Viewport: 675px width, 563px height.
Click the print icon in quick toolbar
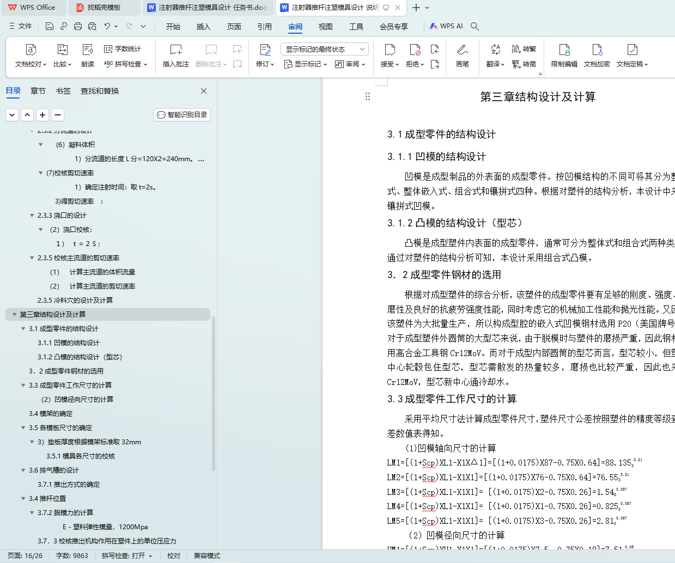(x=78, y=26)
